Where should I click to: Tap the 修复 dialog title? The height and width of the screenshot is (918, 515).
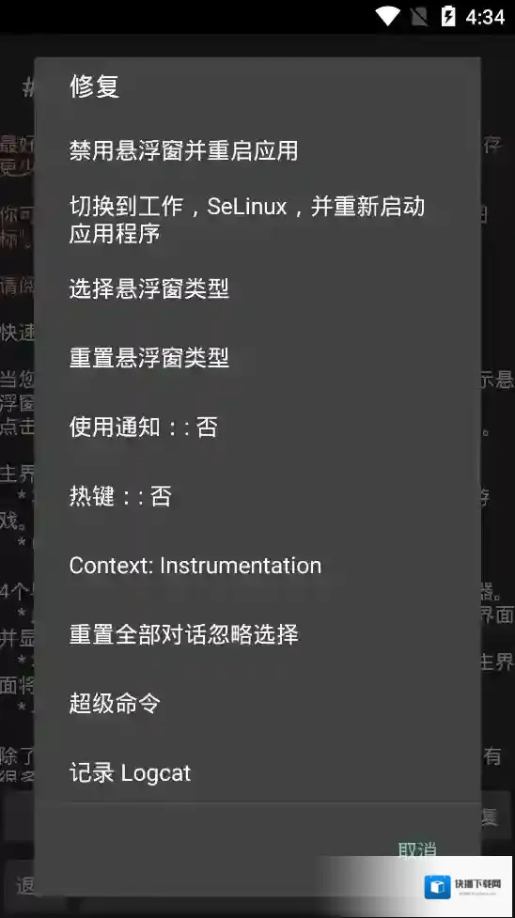click(94, 86)
